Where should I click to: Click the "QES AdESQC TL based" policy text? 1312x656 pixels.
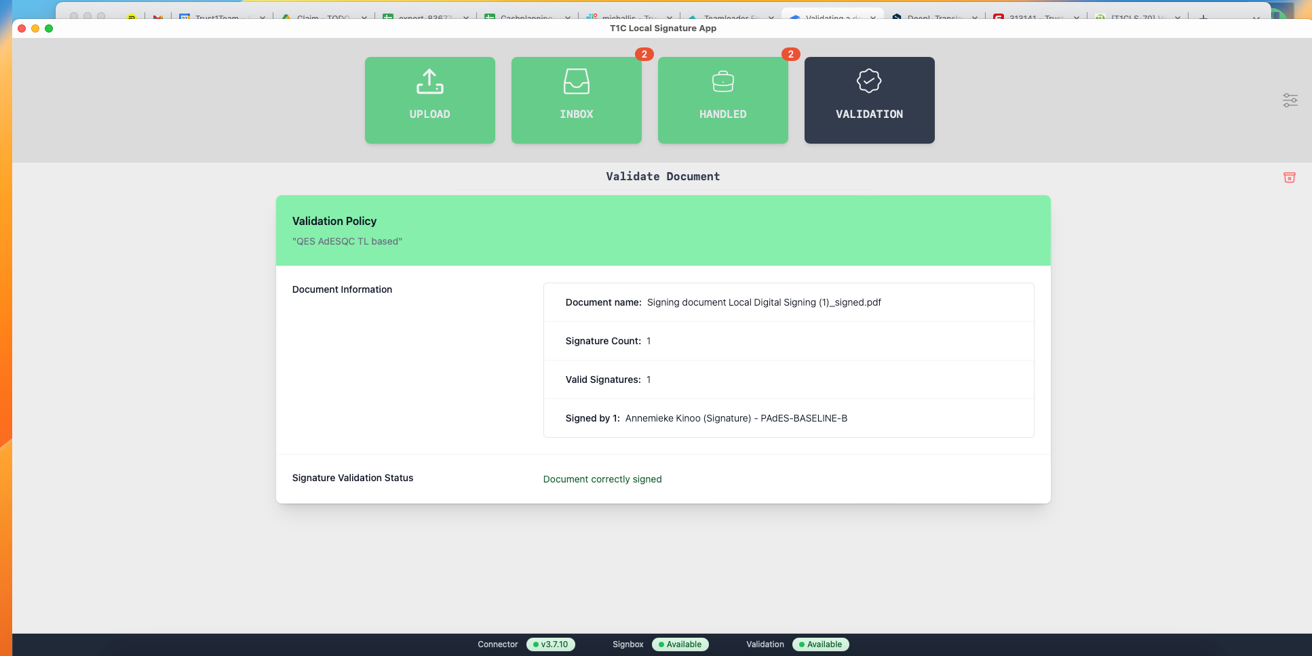coord(347,241)
